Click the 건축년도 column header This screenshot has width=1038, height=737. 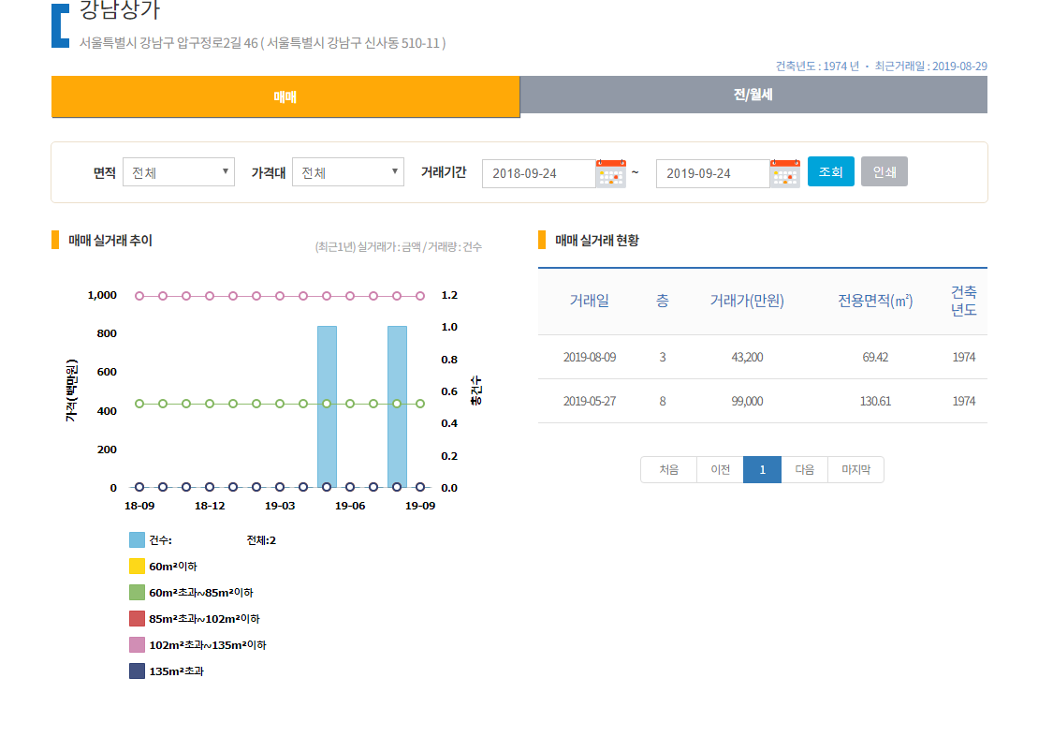(963, 301)
